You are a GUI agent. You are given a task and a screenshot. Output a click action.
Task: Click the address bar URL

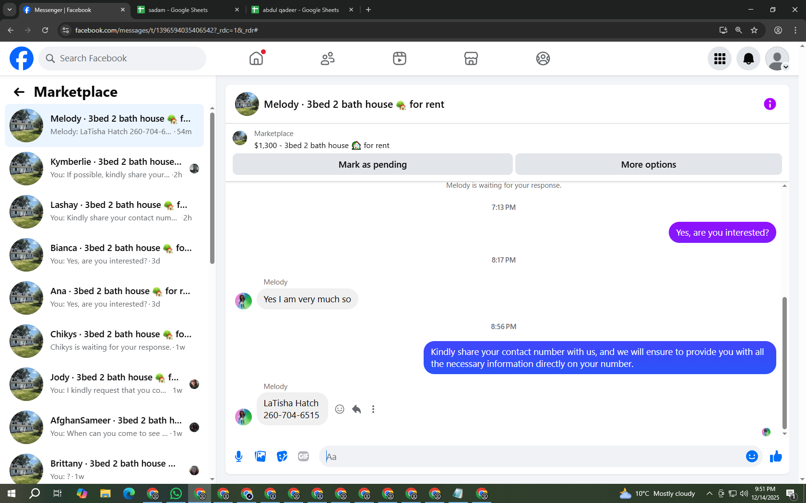(x=166, y=30)
